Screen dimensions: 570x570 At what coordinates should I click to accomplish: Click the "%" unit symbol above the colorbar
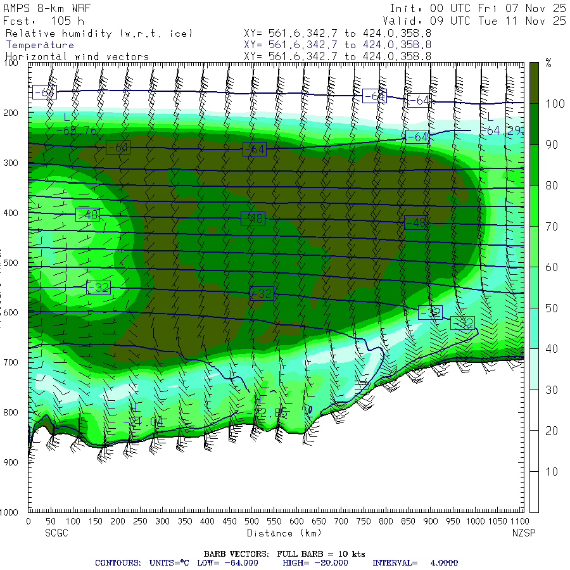tap(548, 63)
